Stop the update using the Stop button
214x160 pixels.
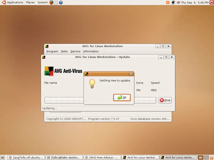point(165,100)
